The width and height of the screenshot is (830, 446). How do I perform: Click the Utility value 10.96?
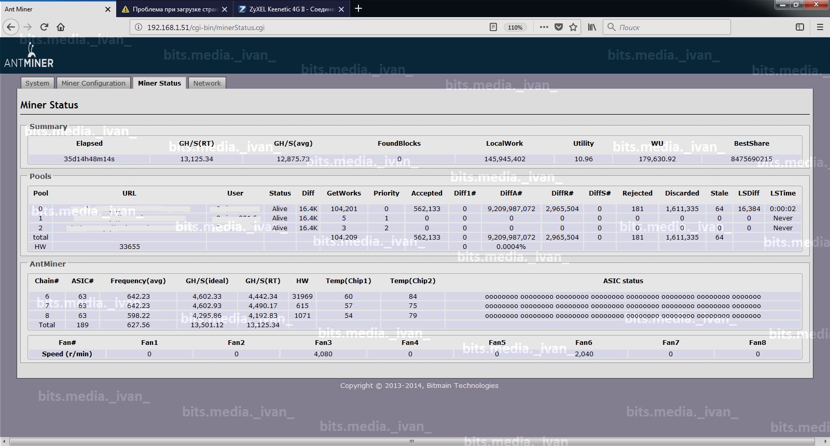[584, 159]
